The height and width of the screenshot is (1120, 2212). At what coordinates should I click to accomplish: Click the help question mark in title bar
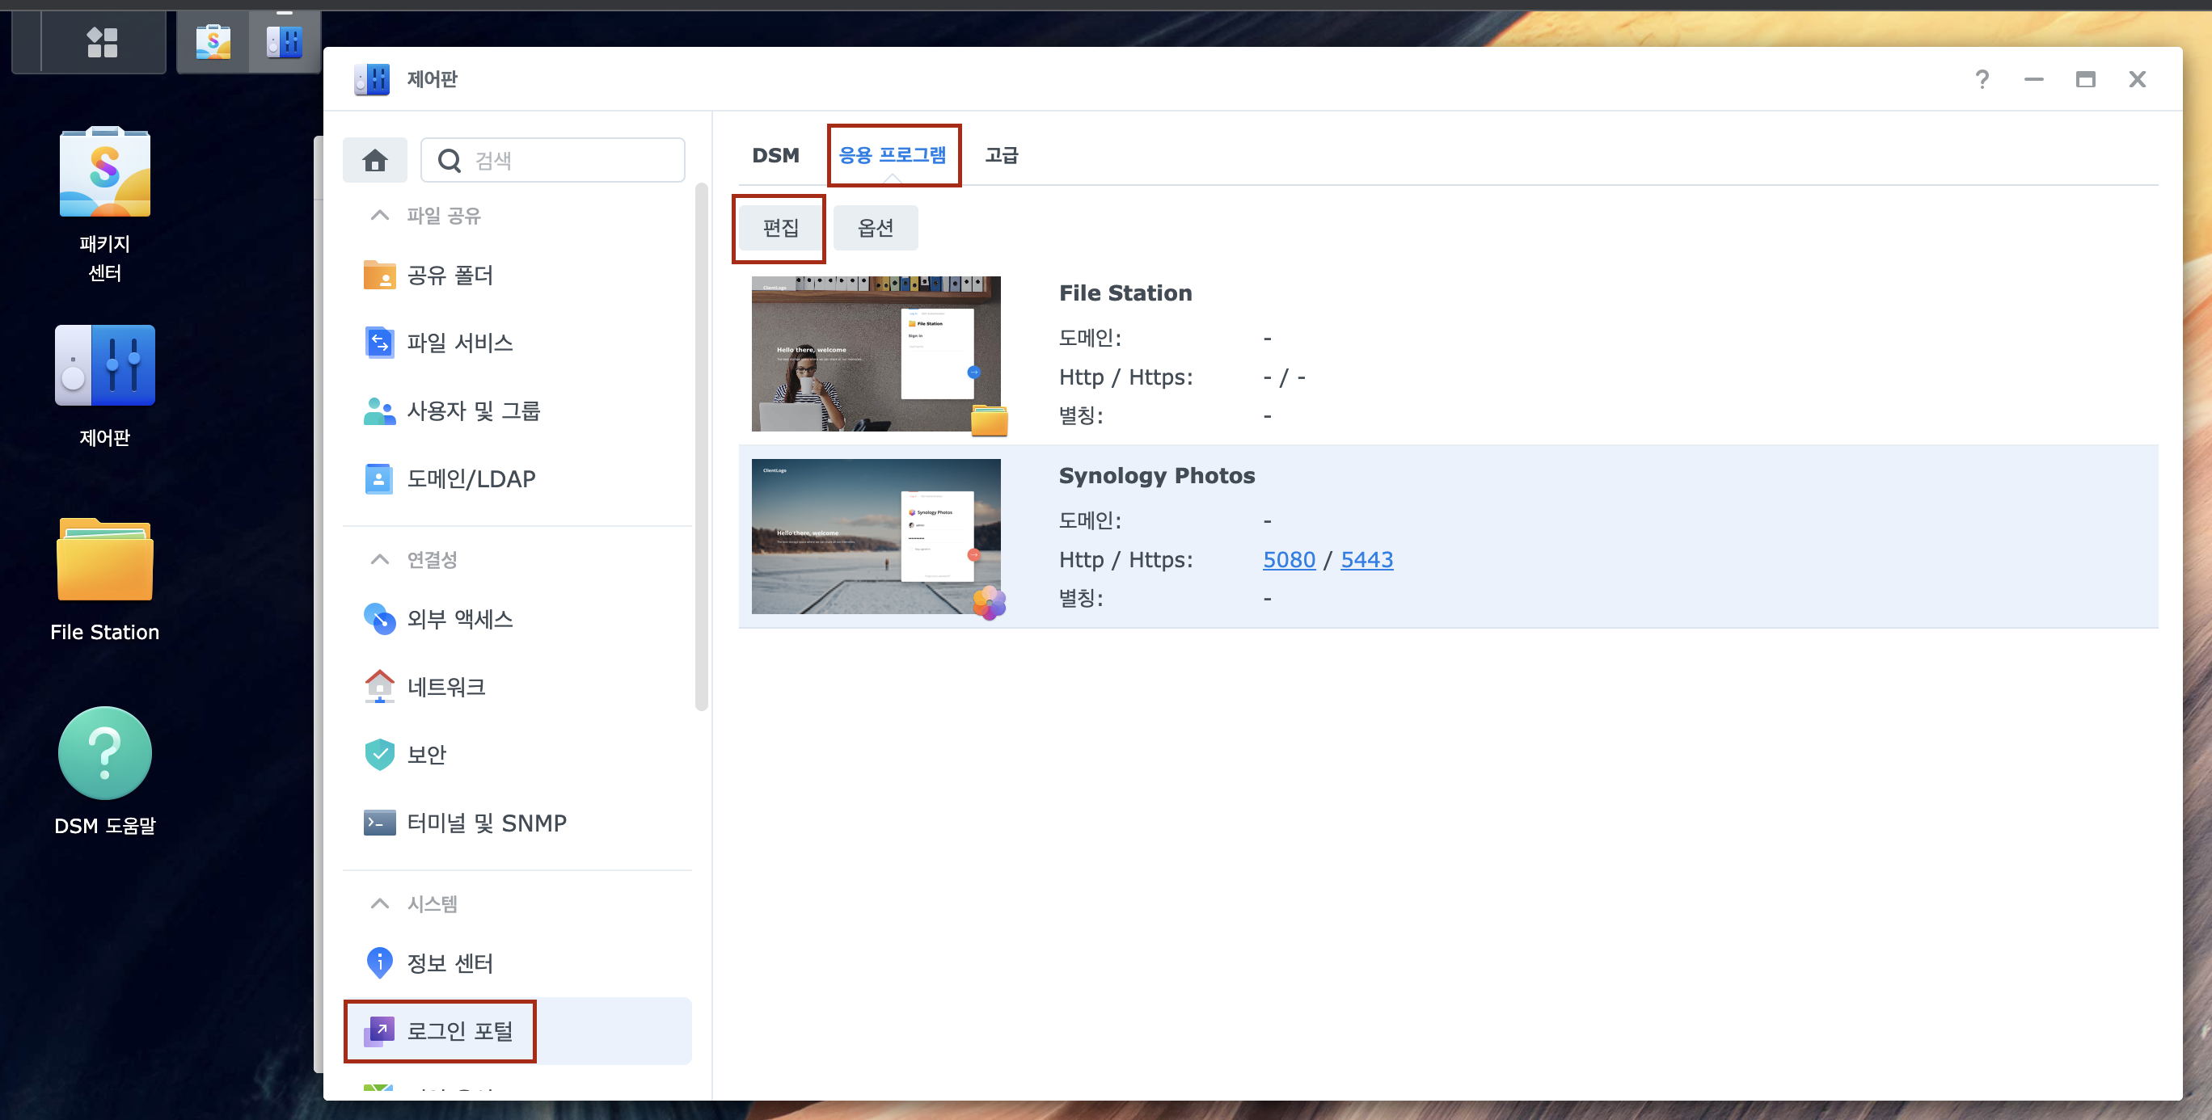click(x=1981, y=80)
